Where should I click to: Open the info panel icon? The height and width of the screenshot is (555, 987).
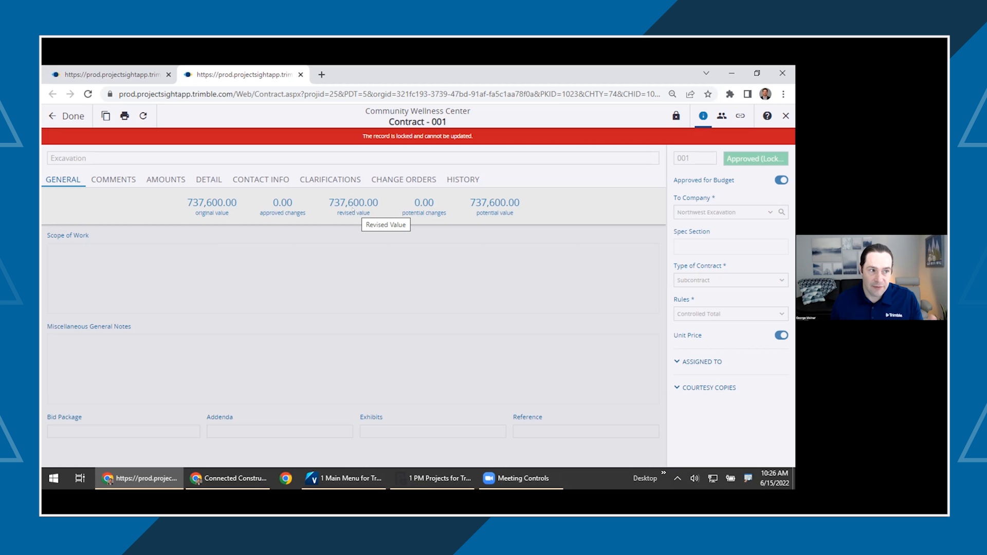[x=703, y=116]
